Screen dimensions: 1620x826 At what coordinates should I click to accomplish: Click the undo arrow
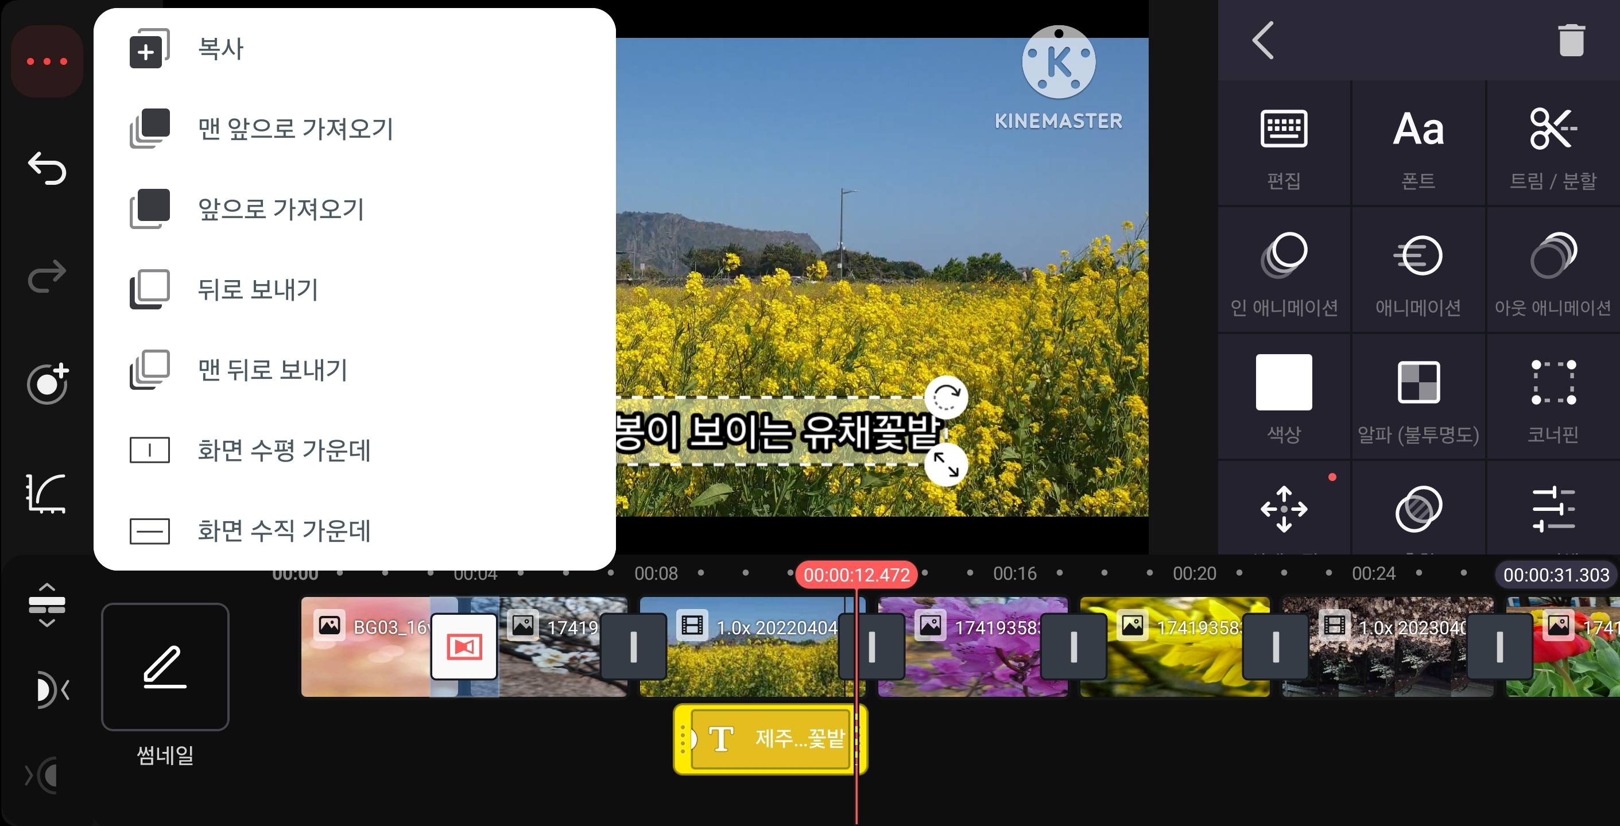[47, 168]
